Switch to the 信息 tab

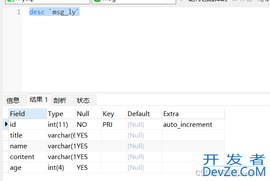click(13, 100)
